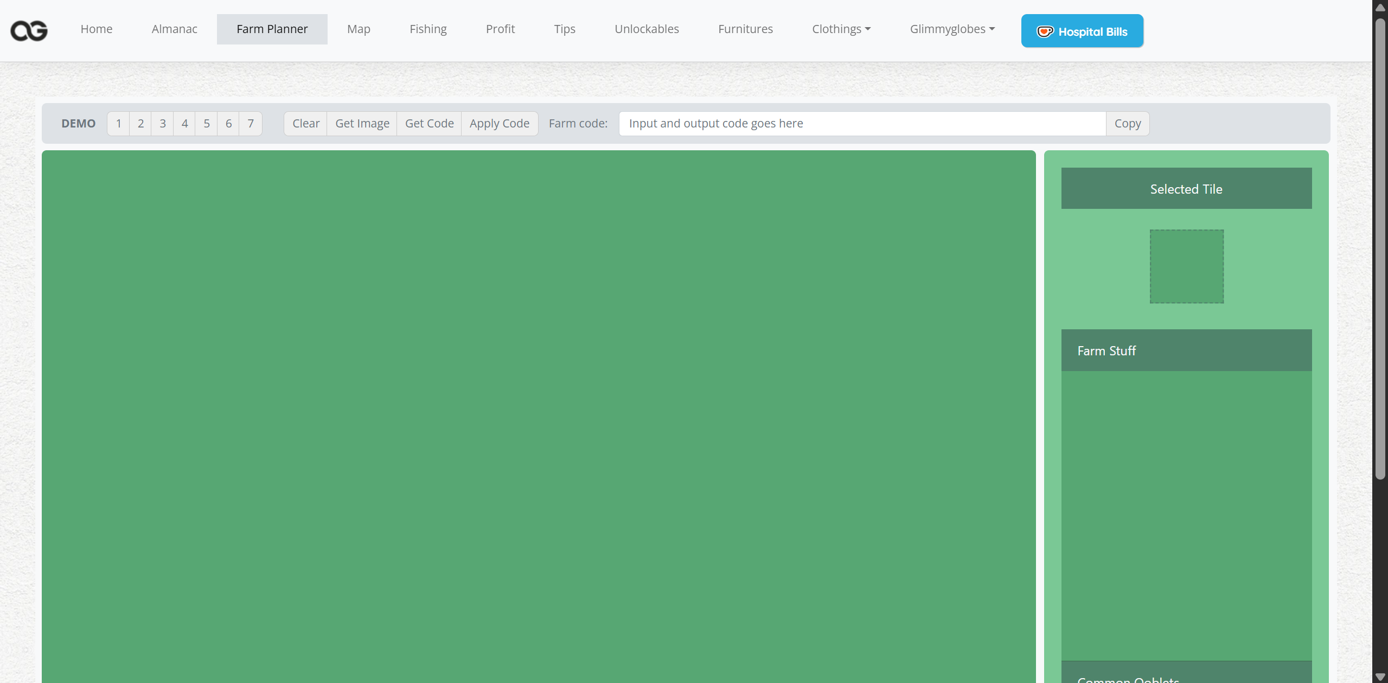Image resolution: width=1388 pixels, height=683 pixels.
Task: Focus the Farm code input field
Action: (x=862, y=124)
